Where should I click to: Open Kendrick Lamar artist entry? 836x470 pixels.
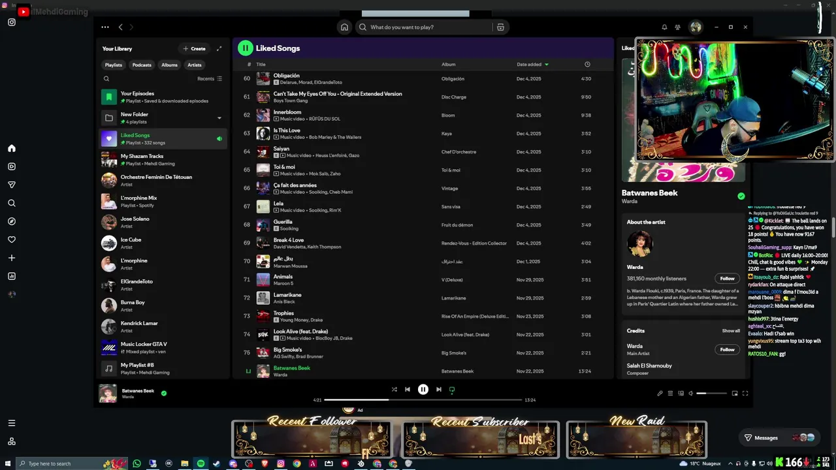163,327
